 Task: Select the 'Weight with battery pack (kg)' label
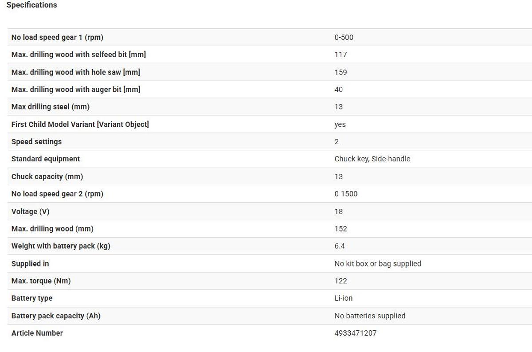pos(61,246)
